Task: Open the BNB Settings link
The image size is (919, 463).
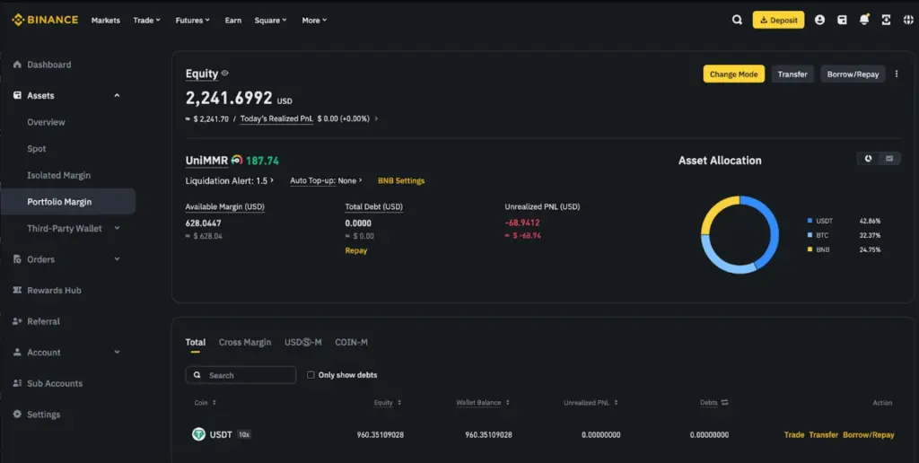Action: pyautogui.click(x=401, y=180)
